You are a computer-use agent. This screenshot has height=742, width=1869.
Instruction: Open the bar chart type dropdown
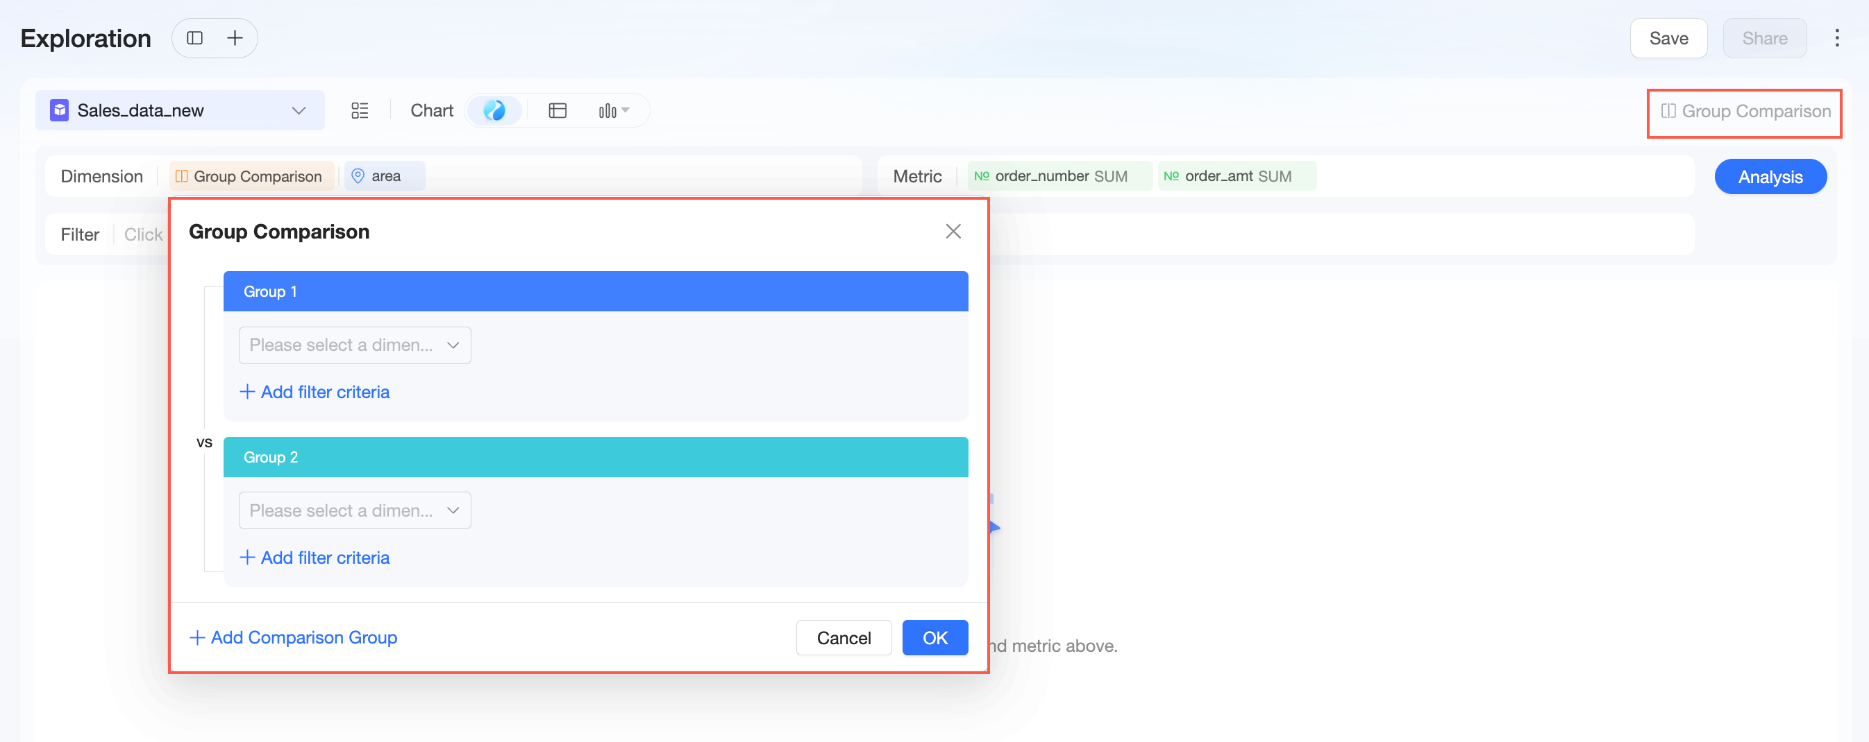click(x=613, y=110)
